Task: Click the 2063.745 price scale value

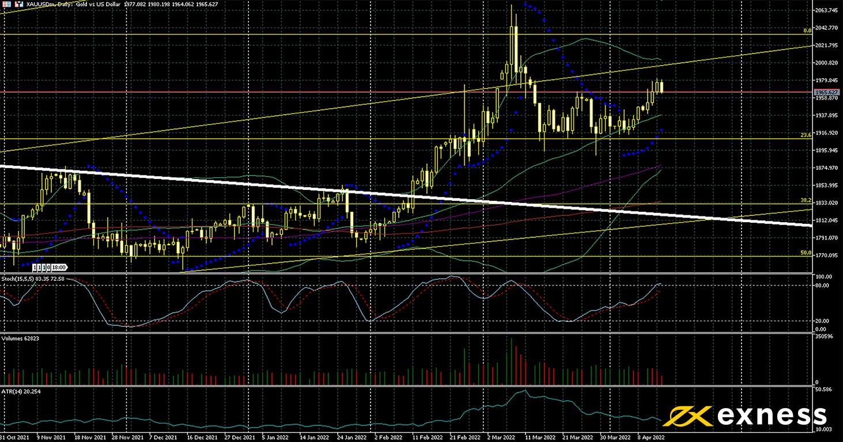Action: [826, 10]
